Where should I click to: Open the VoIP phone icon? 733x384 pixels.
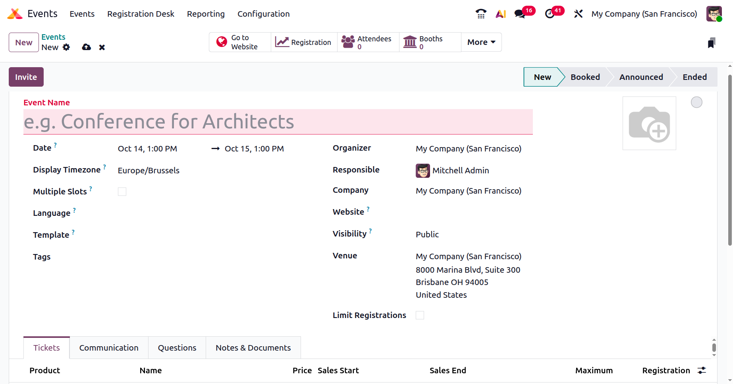(x=480, y=14)
